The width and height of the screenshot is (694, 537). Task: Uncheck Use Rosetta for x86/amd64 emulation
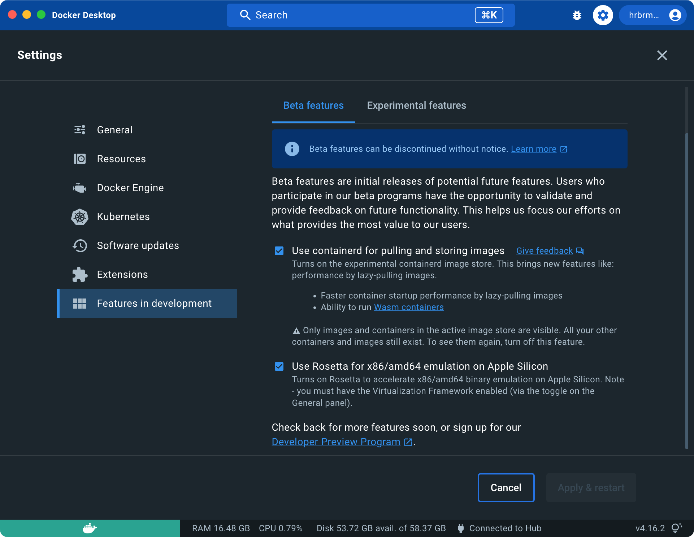click(279, 366)
